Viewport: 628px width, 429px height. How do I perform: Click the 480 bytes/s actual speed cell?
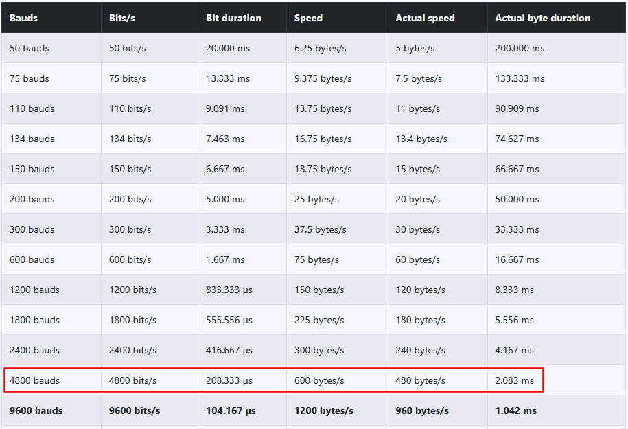(x=420, y=380)
